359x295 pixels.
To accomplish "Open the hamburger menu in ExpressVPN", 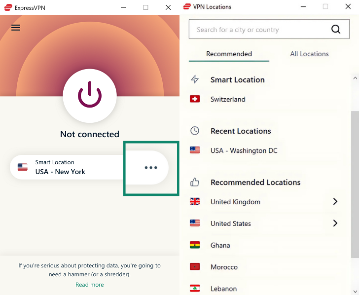I will 16,28.
